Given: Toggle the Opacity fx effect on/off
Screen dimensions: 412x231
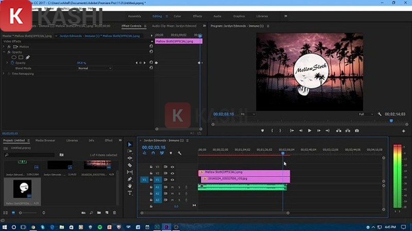Looking at the screenshot, I should click(9, 52).
